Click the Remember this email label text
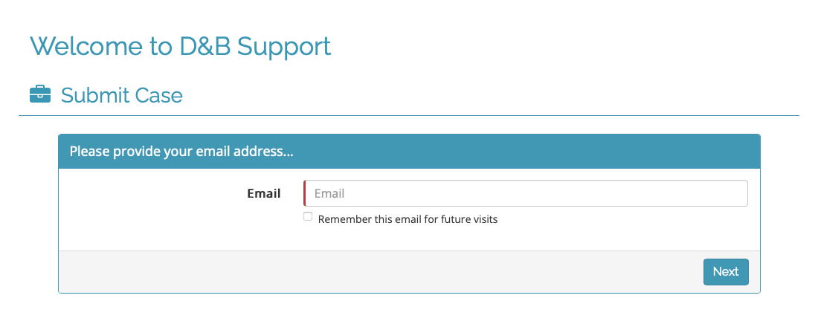This screenshot has width=818, height=327. [408, 219]
